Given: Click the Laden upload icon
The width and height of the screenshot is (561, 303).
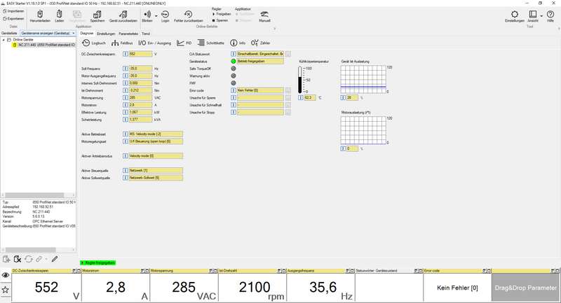Looking at the screenshot, I should click(x=60, y=14).
